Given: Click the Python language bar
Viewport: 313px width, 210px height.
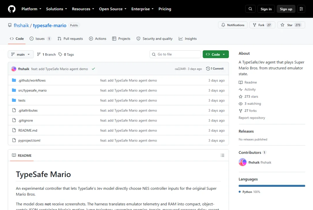Looking at the screenshot, I should [272, 186].
